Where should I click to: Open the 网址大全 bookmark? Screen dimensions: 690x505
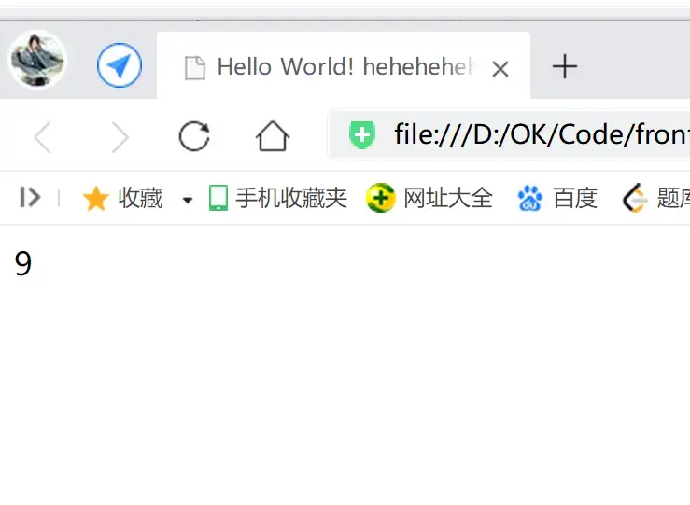point(429,198)
